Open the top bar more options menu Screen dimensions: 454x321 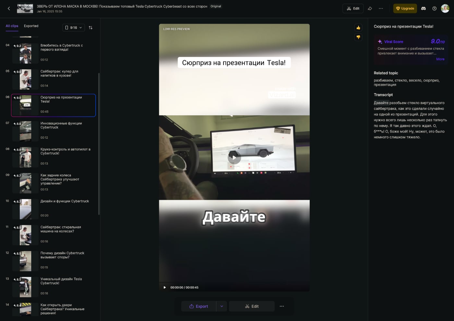point(381,8)
